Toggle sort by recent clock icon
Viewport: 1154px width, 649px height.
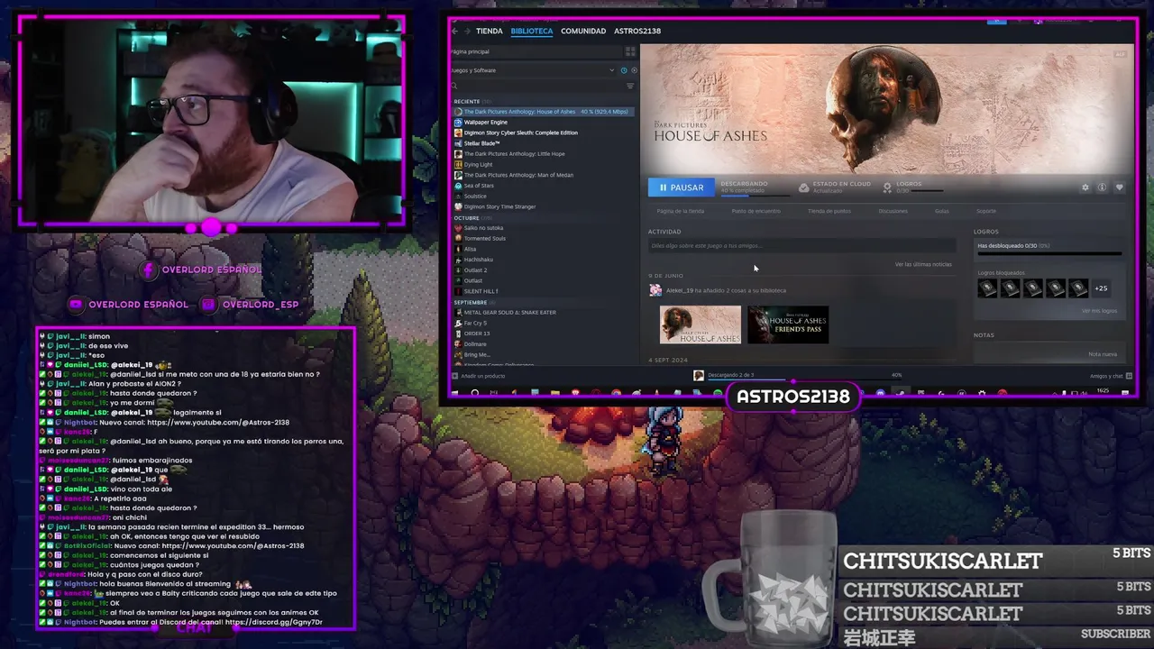624,70
